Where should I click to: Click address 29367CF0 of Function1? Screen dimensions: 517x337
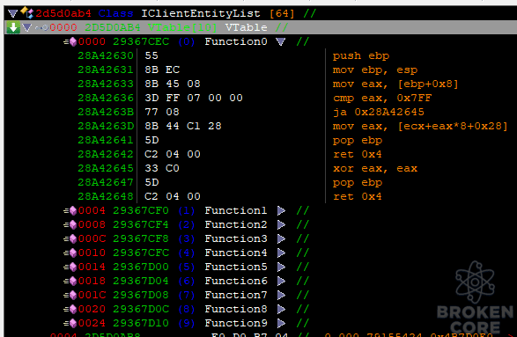141,210
